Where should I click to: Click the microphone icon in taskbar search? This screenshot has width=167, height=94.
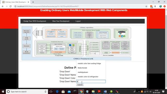[45, 92]
